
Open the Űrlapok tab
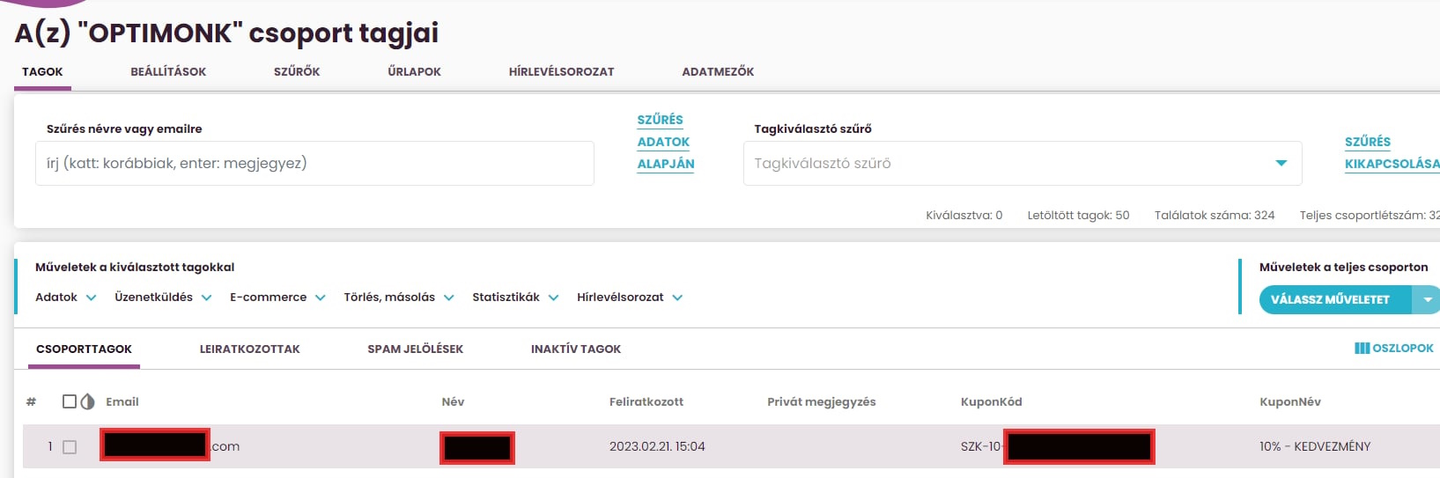tap(414, 72)
